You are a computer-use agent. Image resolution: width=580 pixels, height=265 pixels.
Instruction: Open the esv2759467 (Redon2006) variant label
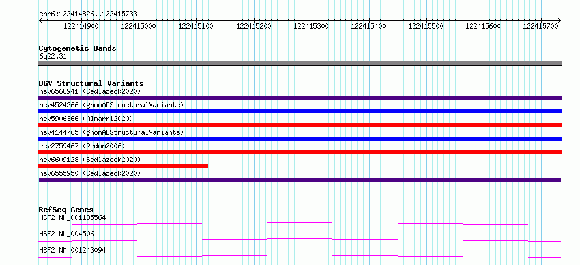81,146
